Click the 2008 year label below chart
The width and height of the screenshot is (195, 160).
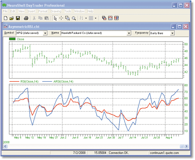6,142
